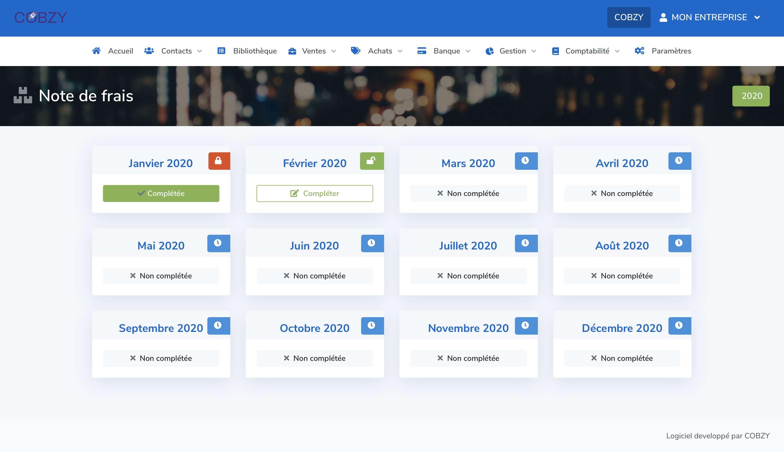The width and height of the screenshot is (784, 452).
Task: Click the Novembre 2020 title
Action: click(468, 328)
